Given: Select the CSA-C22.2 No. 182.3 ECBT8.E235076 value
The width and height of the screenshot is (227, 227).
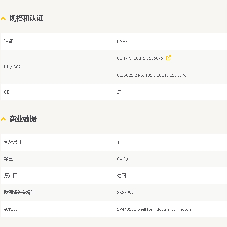Looking at the screenshot, I should pyautogui.click(x=152, y=75).
